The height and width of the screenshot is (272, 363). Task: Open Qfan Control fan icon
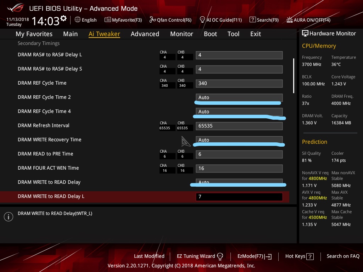pyautogui.click(x=152, y=20)
